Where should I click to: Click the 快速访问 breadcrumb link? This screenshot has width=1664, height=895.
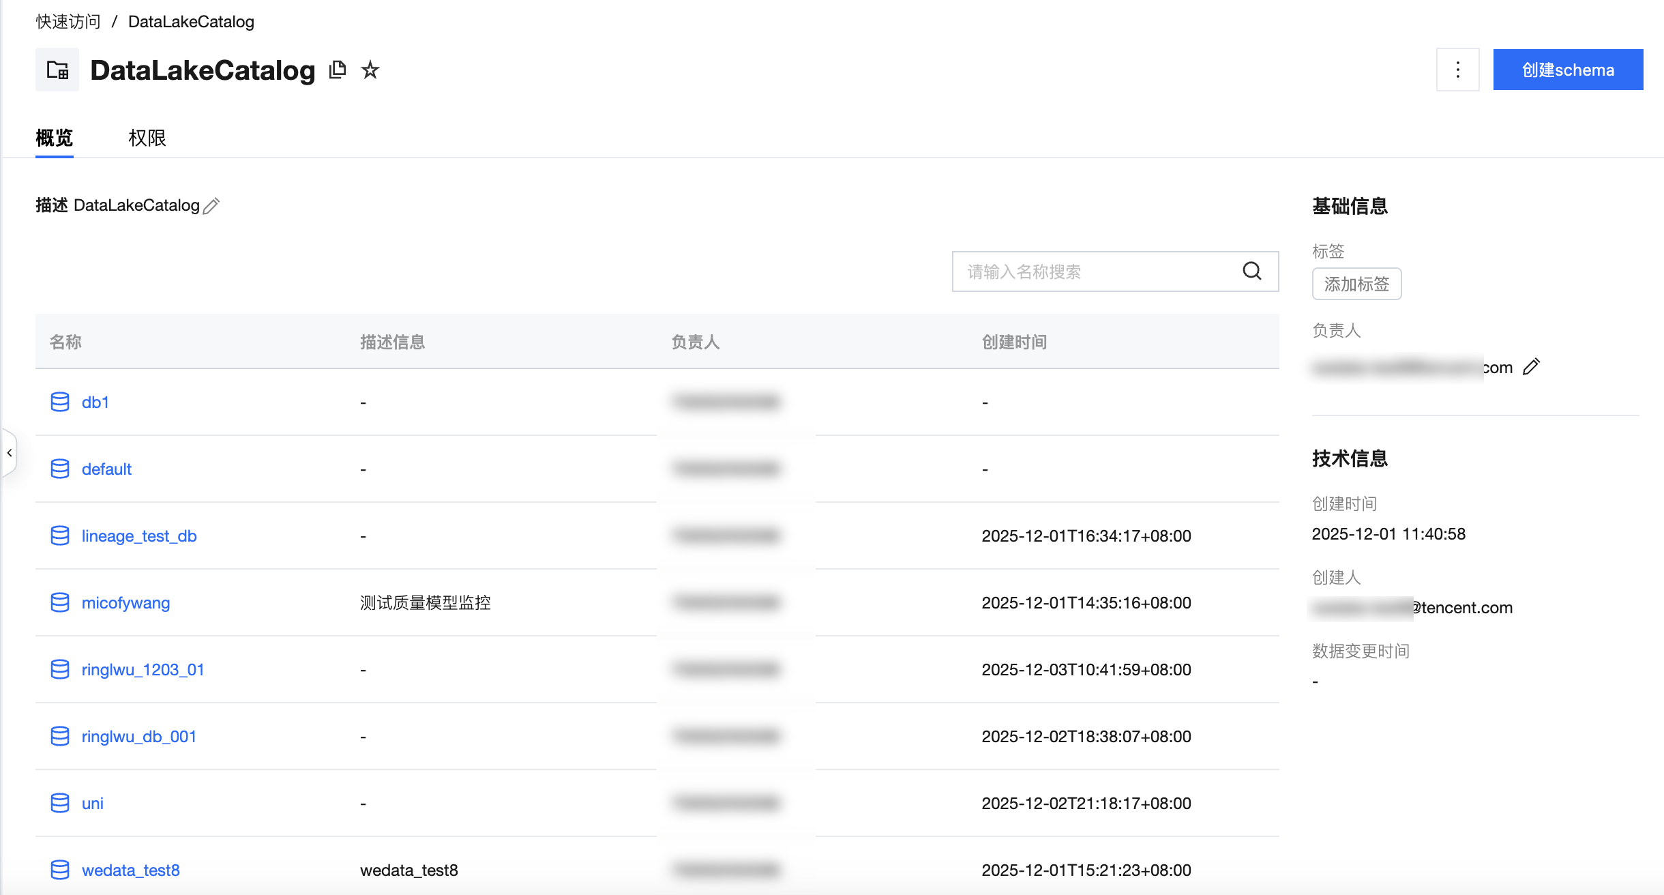[68, 22]
